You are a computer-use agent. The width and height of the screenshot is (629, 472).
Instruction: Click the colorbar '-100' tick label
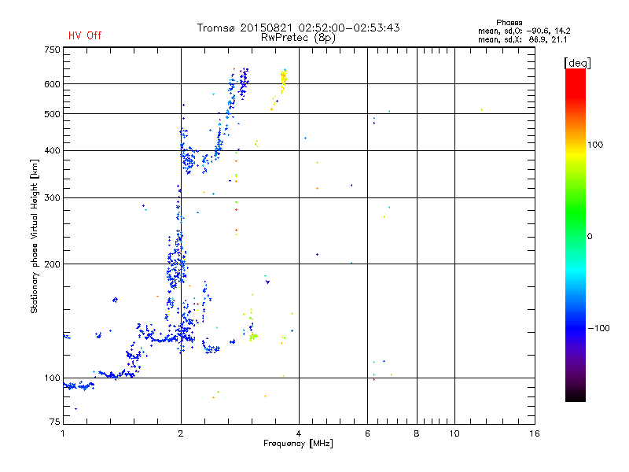pos(598,328)
